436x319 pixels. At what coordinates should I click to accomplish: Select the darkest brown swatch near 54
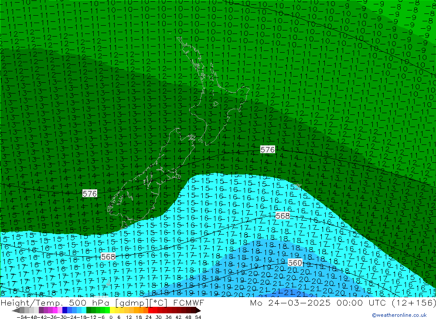(x=193, y=310)
